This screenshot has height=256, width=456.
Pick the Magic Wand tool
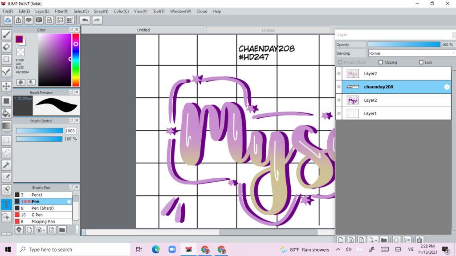(6, 165)
